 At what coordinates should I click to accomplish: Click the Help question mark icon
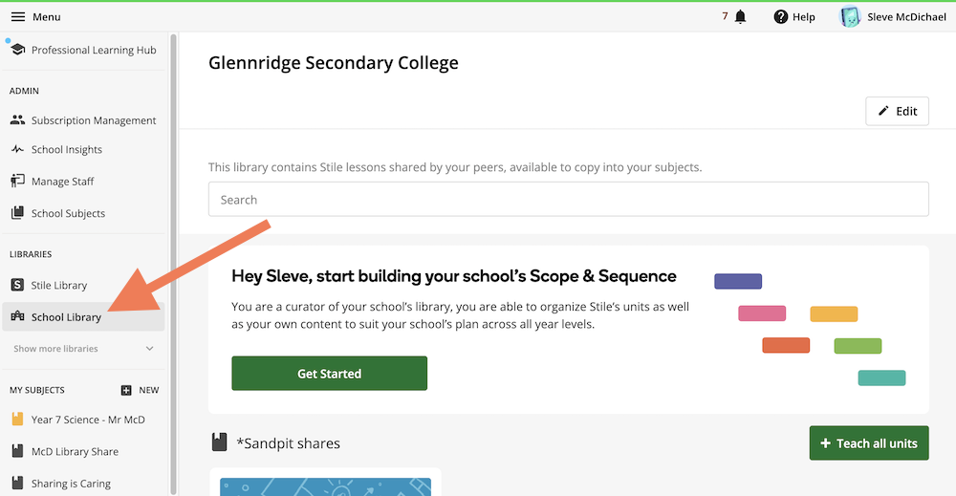(781, 16)
